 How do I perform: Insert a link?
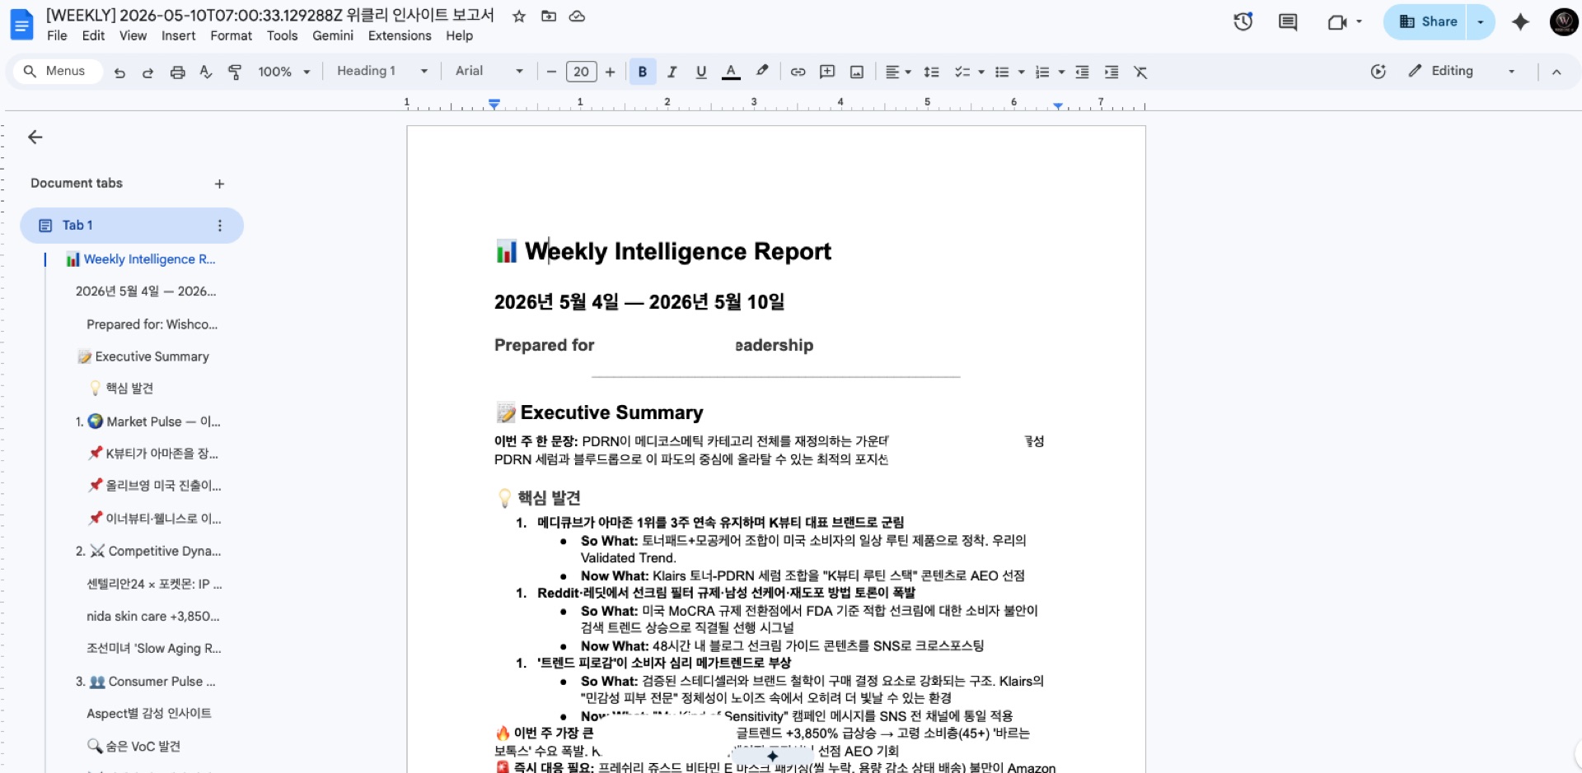click(798, 72)
